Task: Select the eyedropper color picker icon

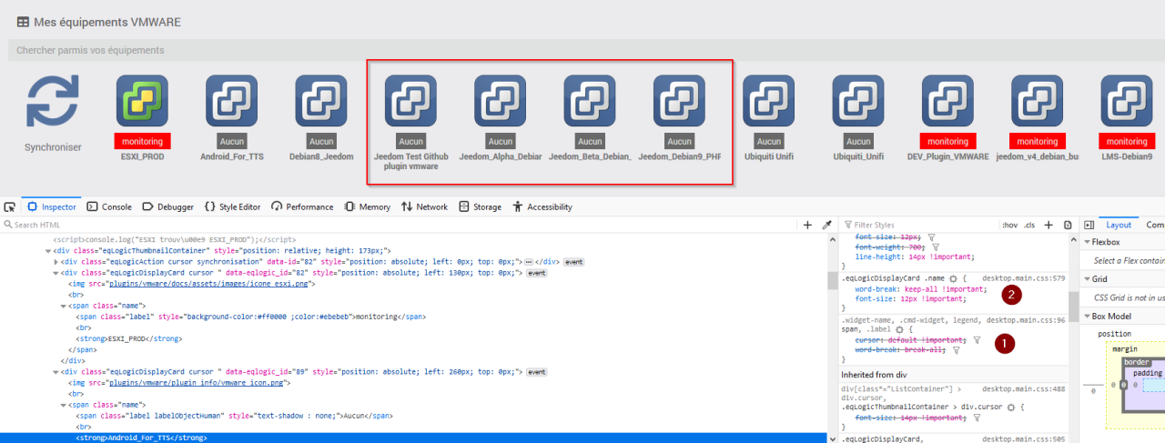Action: [x=827, y=225]
